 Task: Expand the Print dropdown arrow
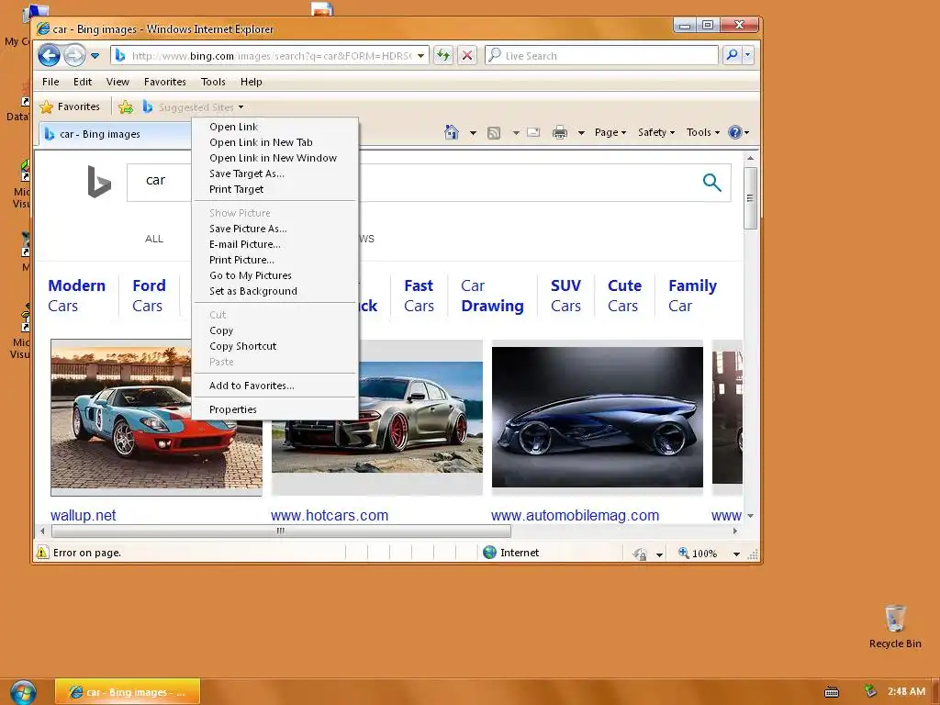[581, 132]
